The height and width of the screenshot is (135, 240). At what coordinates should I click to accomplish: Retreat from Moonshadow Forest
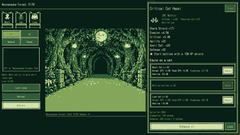point(21,97)
